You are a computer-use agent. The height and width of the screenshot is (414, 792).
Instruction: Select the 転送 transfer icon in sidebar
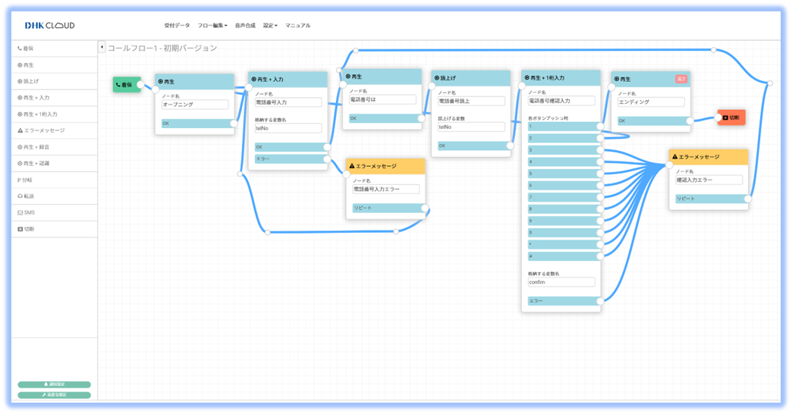[20, 196]
